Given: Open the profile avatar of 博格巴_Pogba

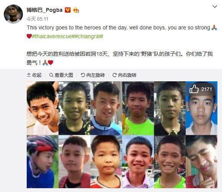Looking at the screenshot, I should click(13, 14).
